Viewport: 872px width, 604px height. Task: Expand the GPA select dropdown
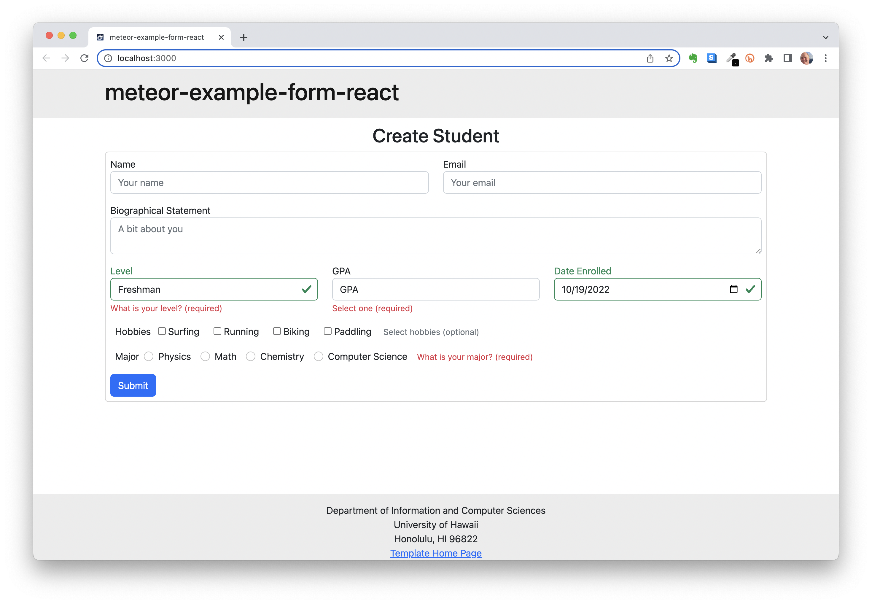tap(435, 290)
